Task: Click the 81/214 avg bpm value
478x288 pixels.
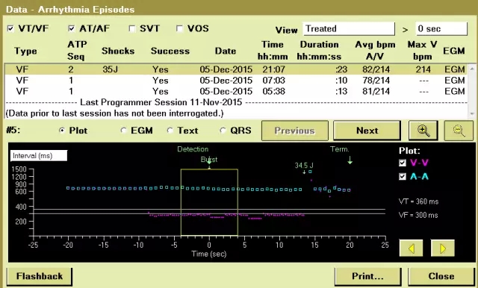Action: (x=376, y=91)
